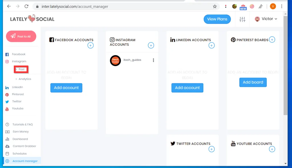Viewport: 292px width, 168px height.
Task: Click the plus icon on Pinterest Boards
Action: point(272,40)
